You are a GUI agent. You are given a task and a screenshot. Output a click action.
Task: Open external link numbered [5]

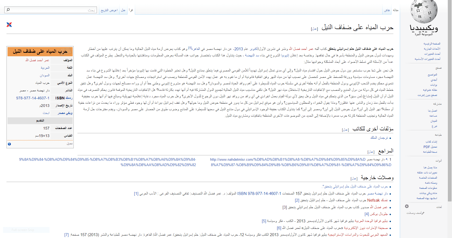tap(264, 221)
